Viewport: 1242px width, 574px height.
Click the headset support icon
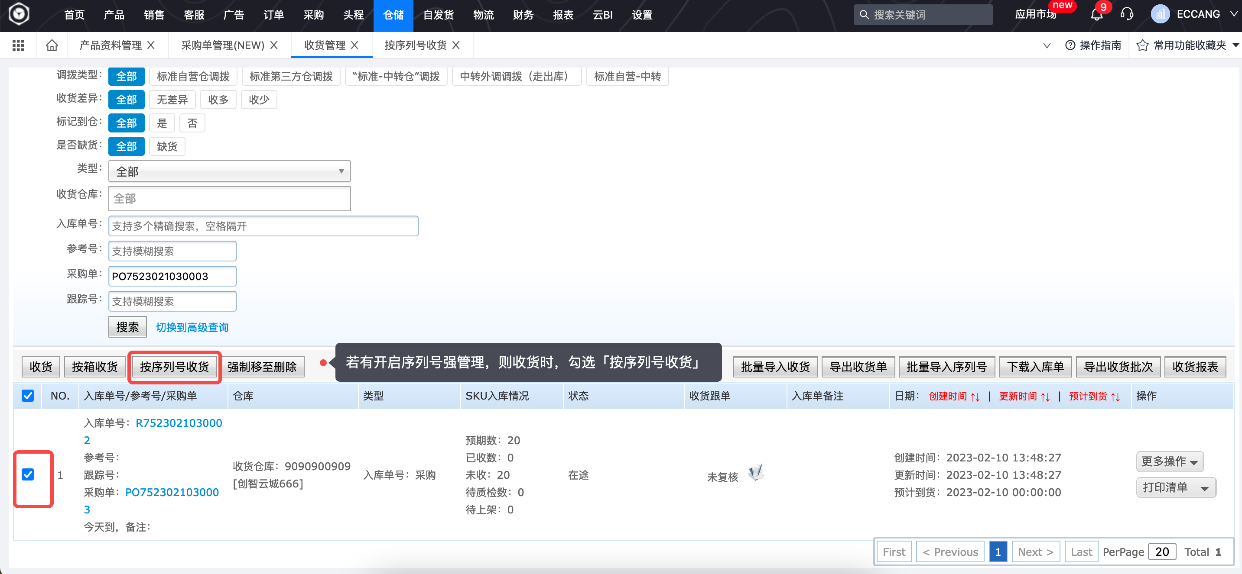click(x=1127, y=14)
